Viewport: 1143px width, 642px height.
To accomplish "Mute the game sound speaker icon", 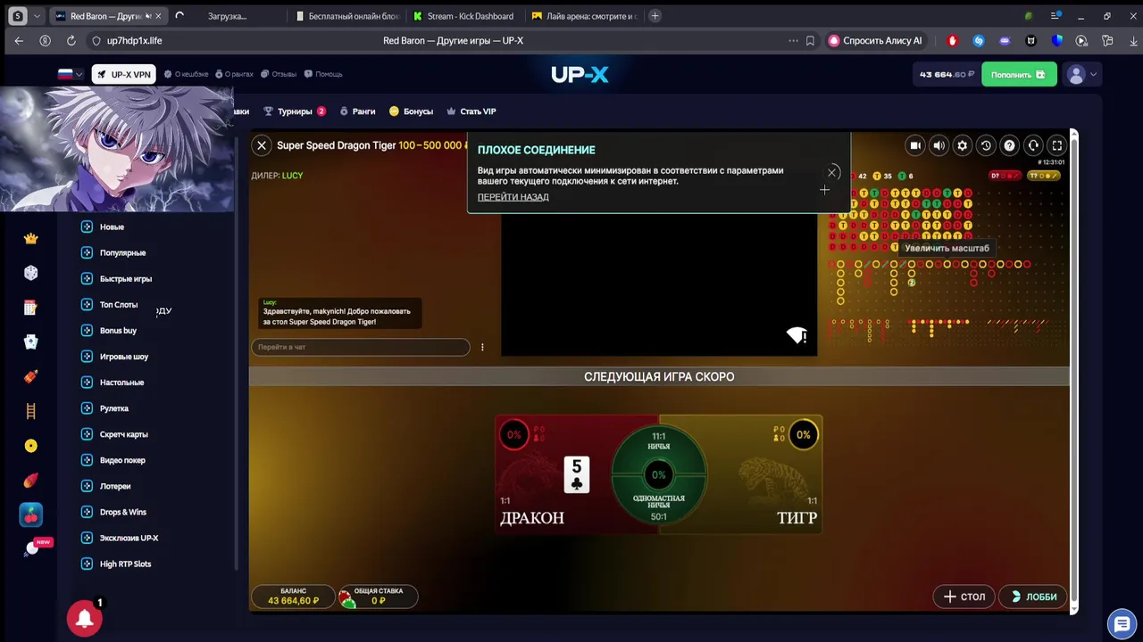I will coord(939,145).
